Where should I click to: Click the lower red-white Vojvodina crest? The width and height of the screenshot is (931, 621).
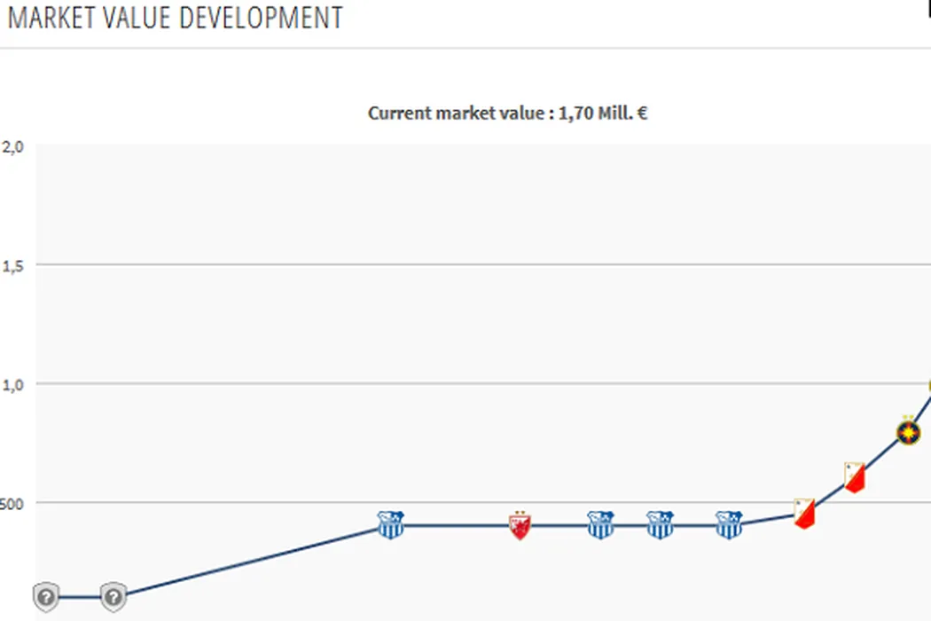pyautogui.click(x=804, y=514)
